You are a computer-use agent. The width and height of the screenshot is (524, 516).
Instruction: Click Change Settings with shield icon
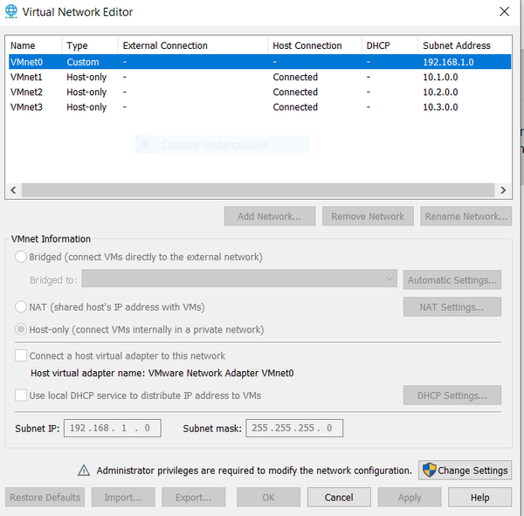[465, 471]
